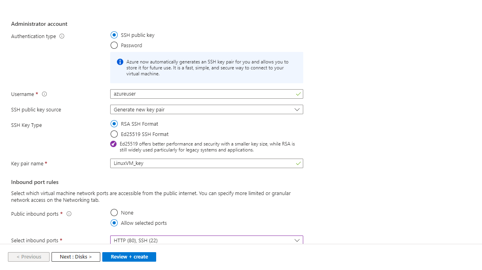Choose RSA SSH Format key type

(114, 124)
